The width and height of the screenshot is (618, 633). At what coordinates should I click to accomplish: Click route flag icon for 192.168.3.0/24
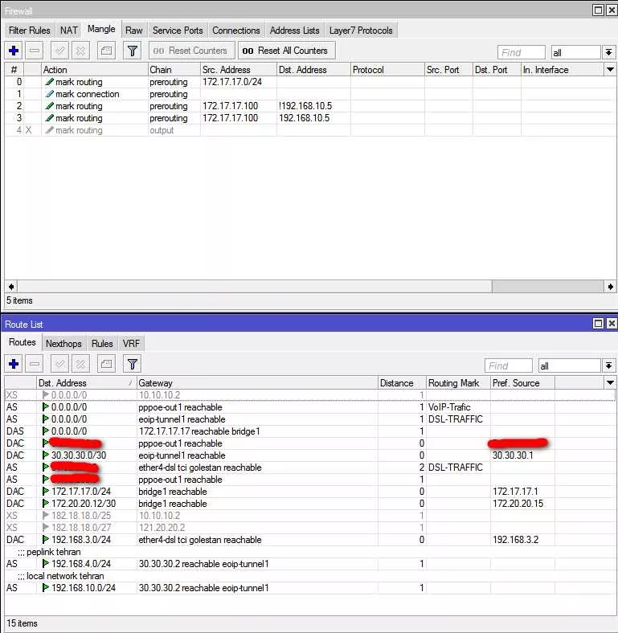click(x=46, y=540)
